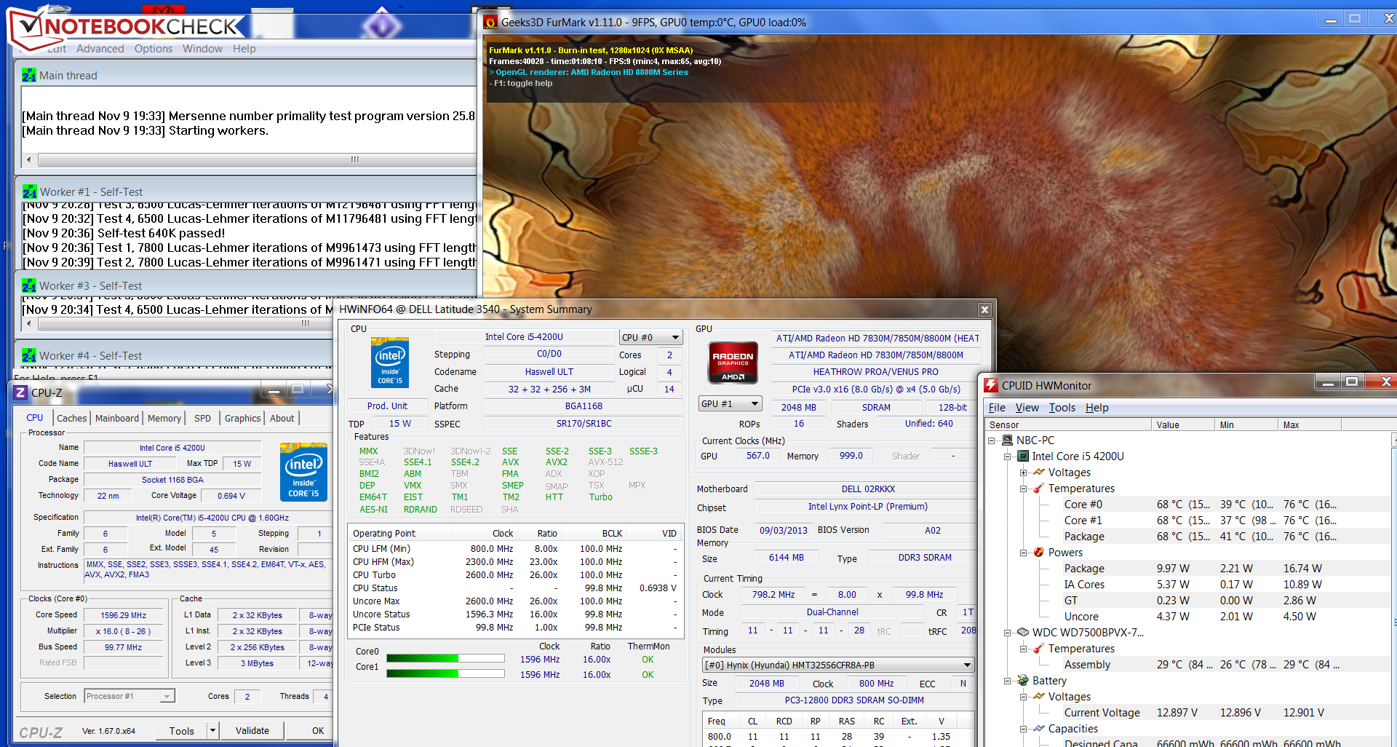Click the Prod. Unit button in HWiNFO64

click(x=387, y=406)
